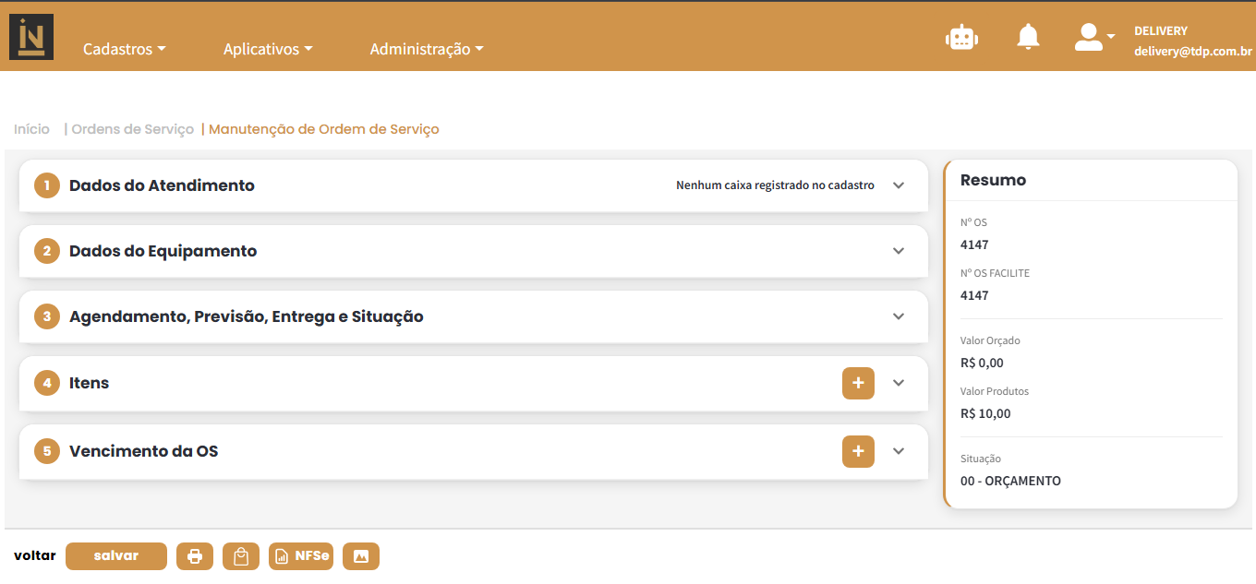This screenshot has height=584, width=1256.
Task: Click the DELIVERY user name
Action: (1161, 31)
